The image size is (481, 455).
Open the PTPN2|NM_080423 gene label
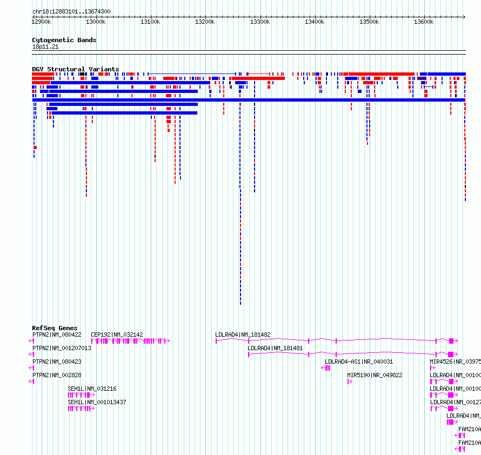point(57,362)
